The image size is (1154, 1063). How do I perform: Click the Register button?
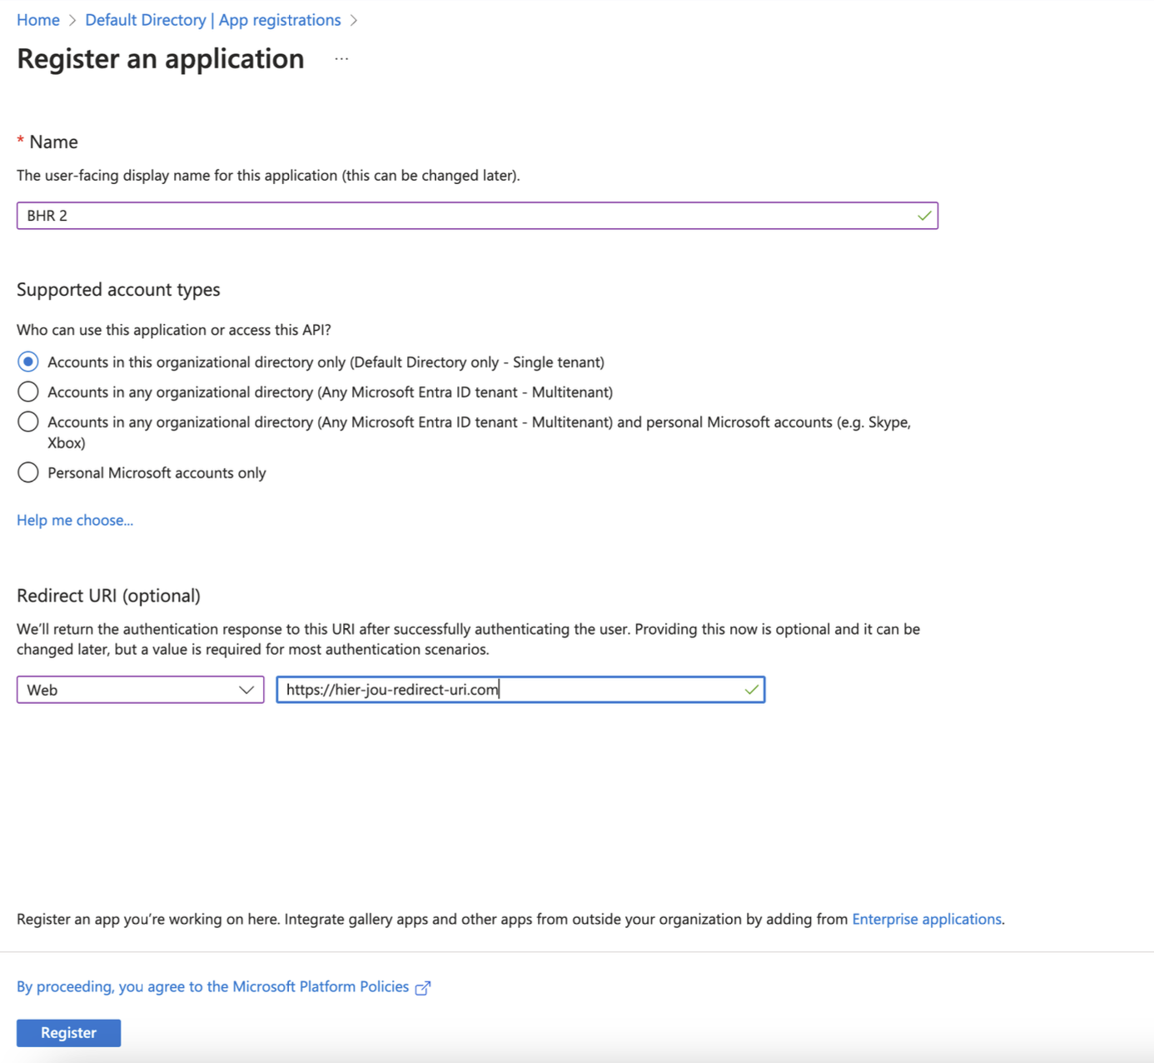[x=69, y=1033]
